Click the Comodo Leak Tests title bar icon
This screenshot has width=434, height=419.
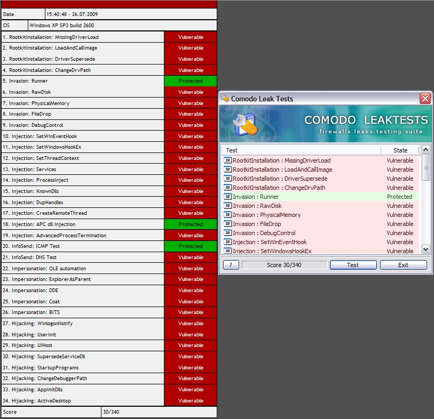coord(225,99)
